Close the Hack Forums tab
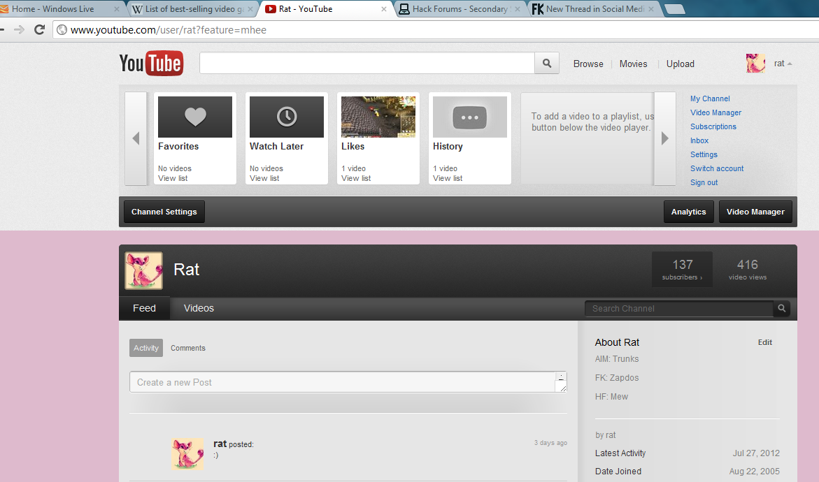Screen dimensions: 819x482 [517, 9]
